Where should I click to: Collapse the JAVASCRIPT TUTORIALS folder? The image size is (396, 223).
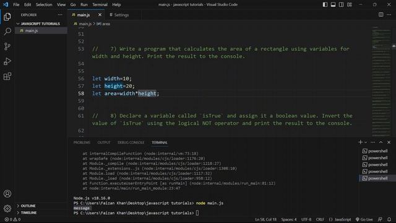[40, 24]
